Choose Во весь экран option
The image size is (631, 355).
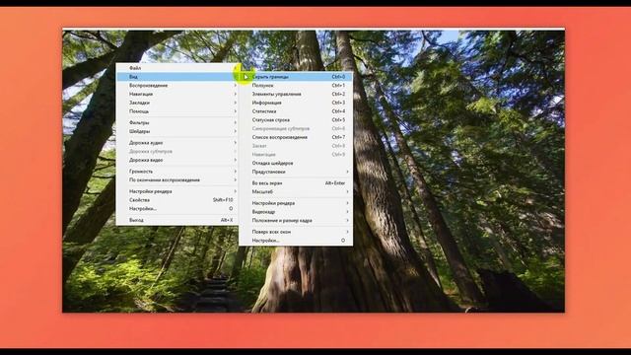click(296, 183)
